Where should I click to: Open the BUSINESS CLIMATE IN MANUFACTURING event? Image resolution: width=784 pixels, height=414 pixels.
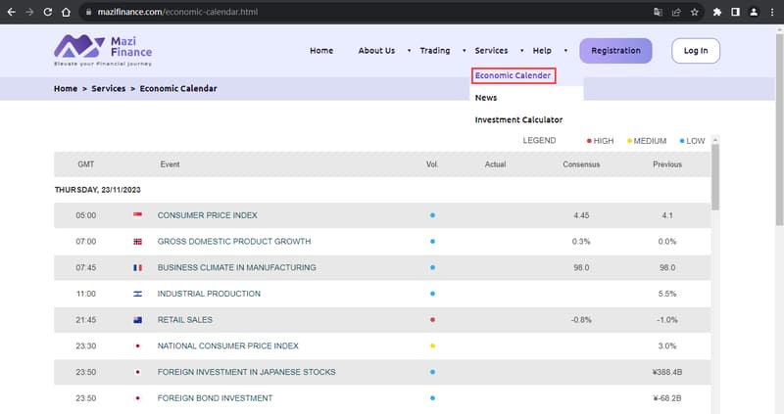(236, 267)
